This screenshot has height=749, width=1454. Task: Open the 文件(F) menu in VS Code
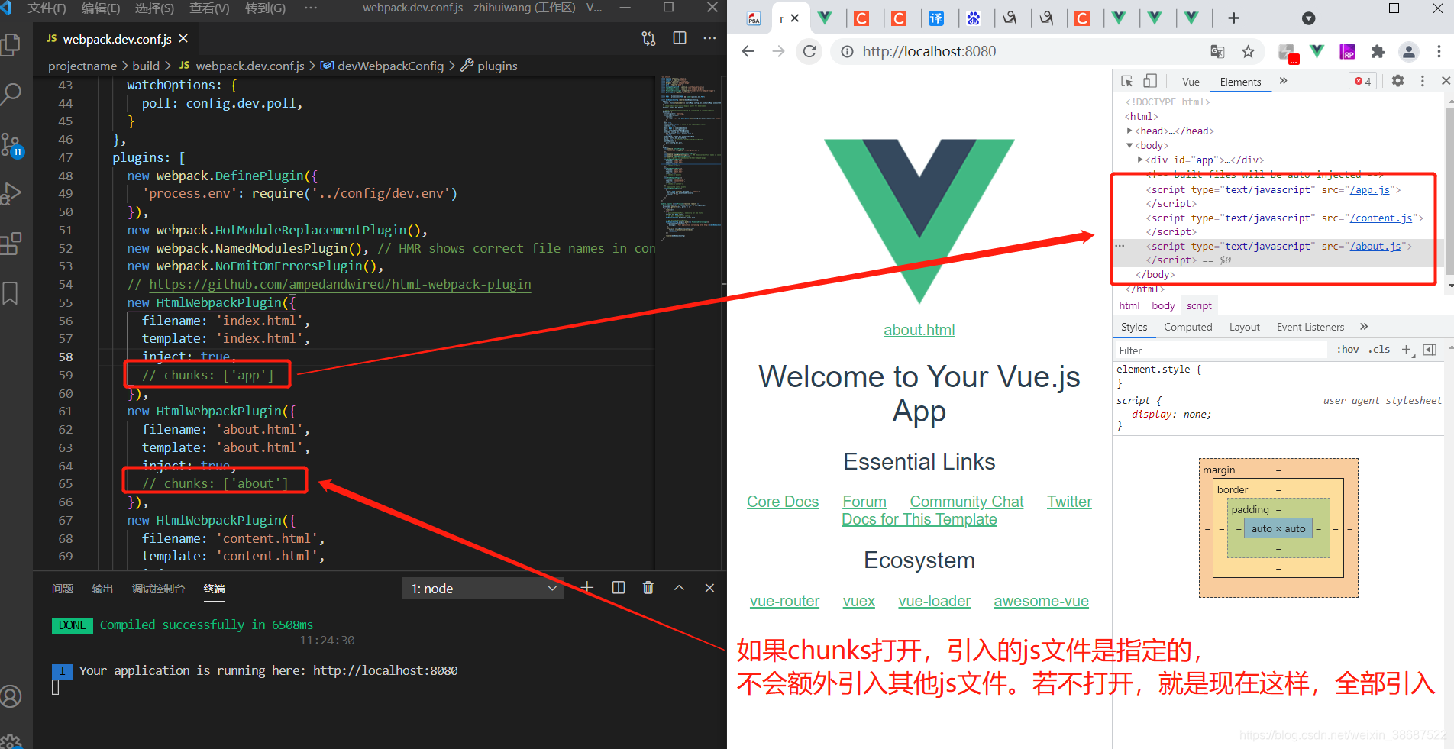(x=47, y=8)
